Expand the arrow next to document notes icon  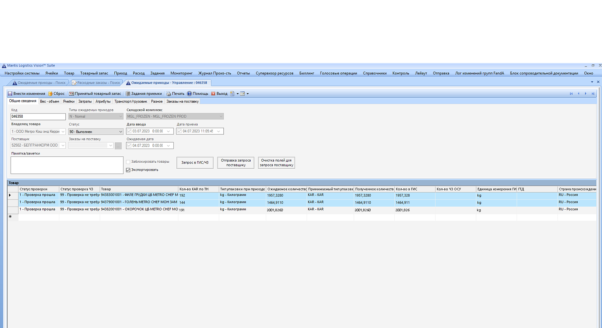point(237,94)
